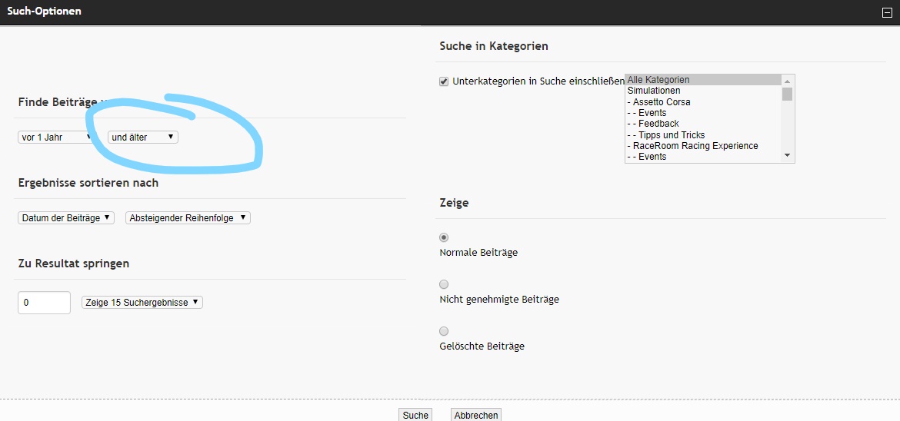Click the Abbrechen button
The height and width of the screenshot is (421, 900).
point(476,415)
